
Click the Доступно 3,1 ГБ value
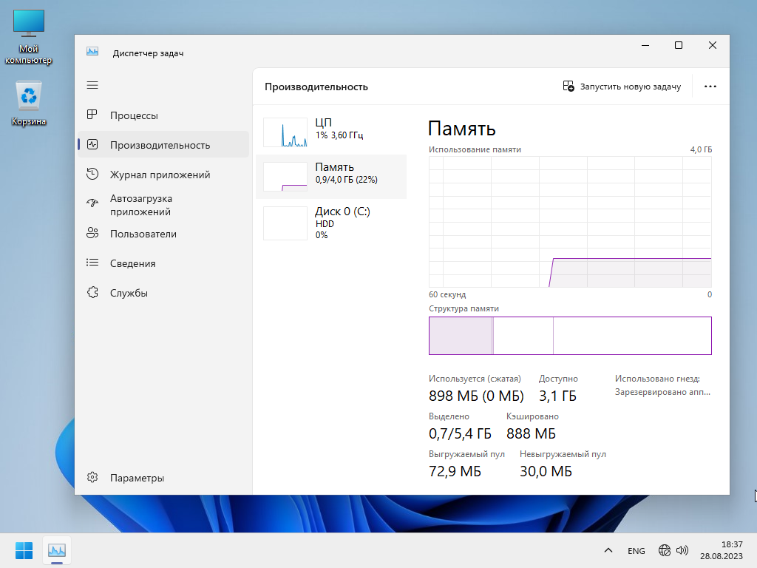click(x=557, y=396)
